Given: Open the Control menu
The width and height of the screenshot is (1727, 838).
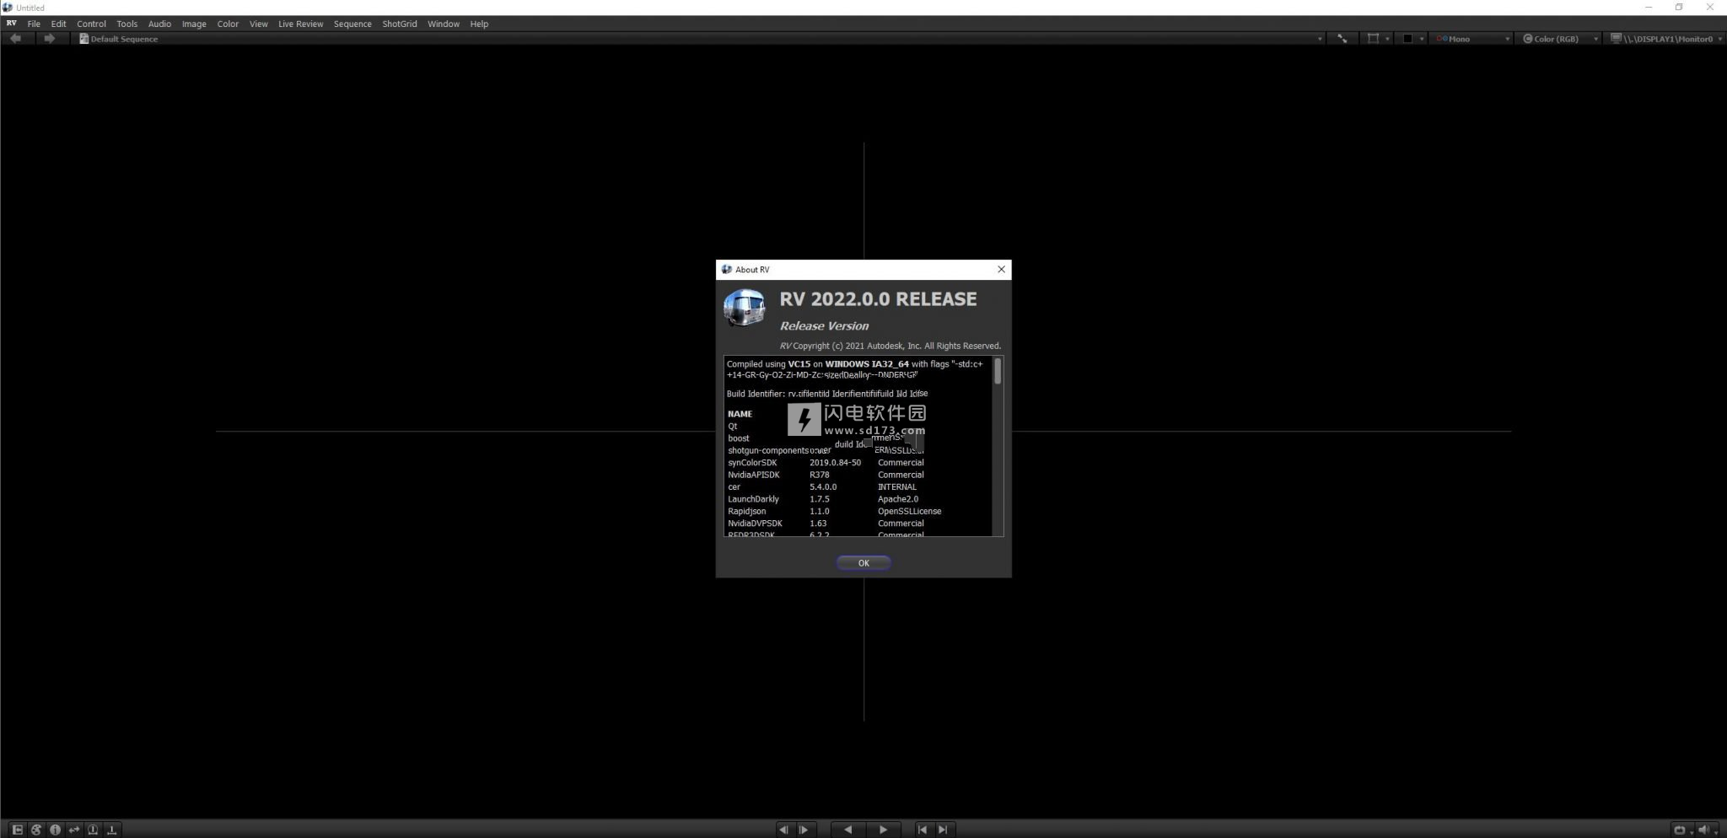Looking at the screenshot, I should (91, 24).
